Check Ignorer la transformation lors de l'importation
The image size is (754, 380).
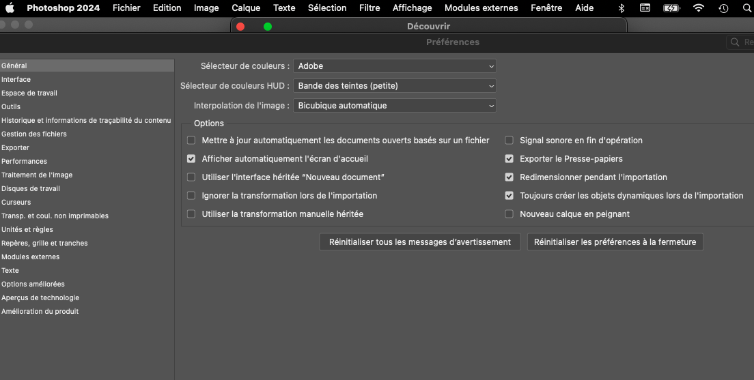191,196
